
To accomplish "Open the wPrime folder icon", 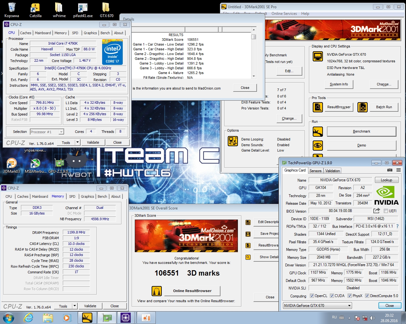I will [59, 9].
